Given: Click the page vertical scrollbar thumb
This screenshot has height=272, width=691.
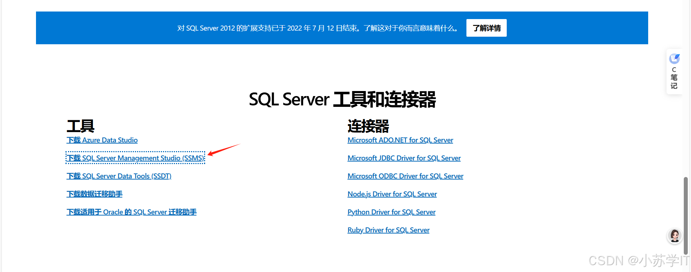Looking at the screenshot, I should pos(686,216).
